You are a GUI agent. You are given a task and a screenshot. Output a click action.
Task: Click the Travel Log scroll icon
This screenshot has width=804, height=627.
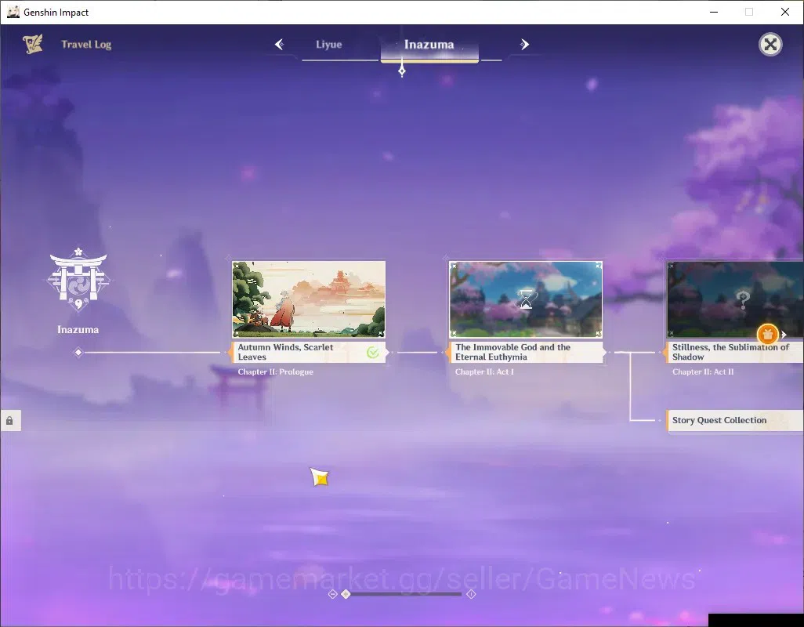[x=33, y=44]
